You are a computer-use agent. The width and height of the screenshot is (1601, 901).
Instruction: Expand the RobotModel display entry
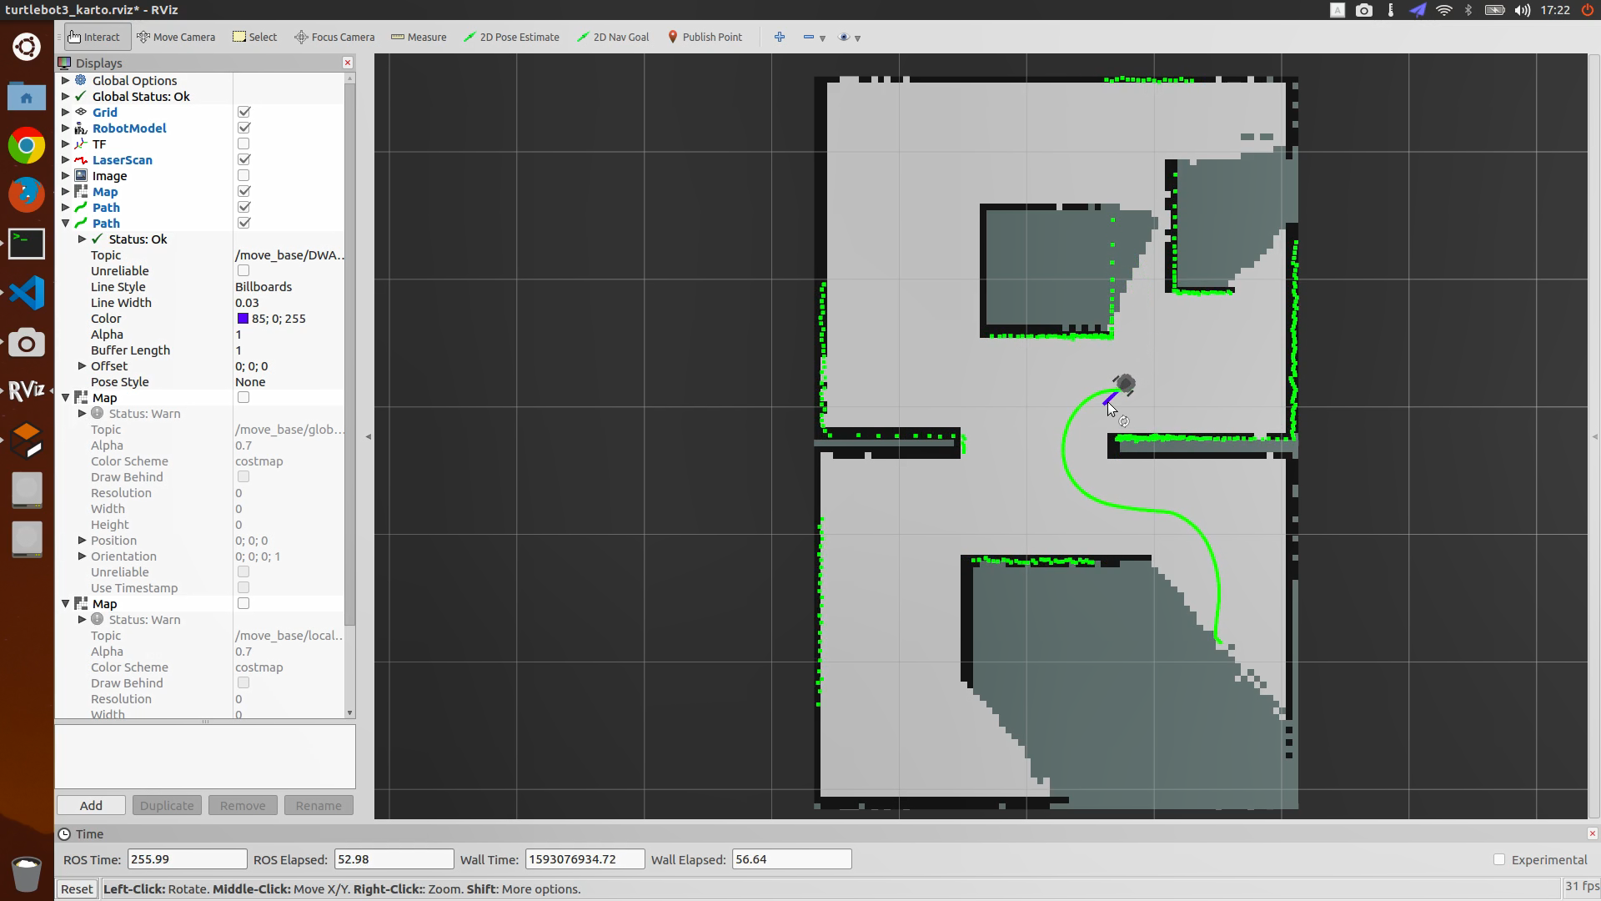tap(66, 128)
